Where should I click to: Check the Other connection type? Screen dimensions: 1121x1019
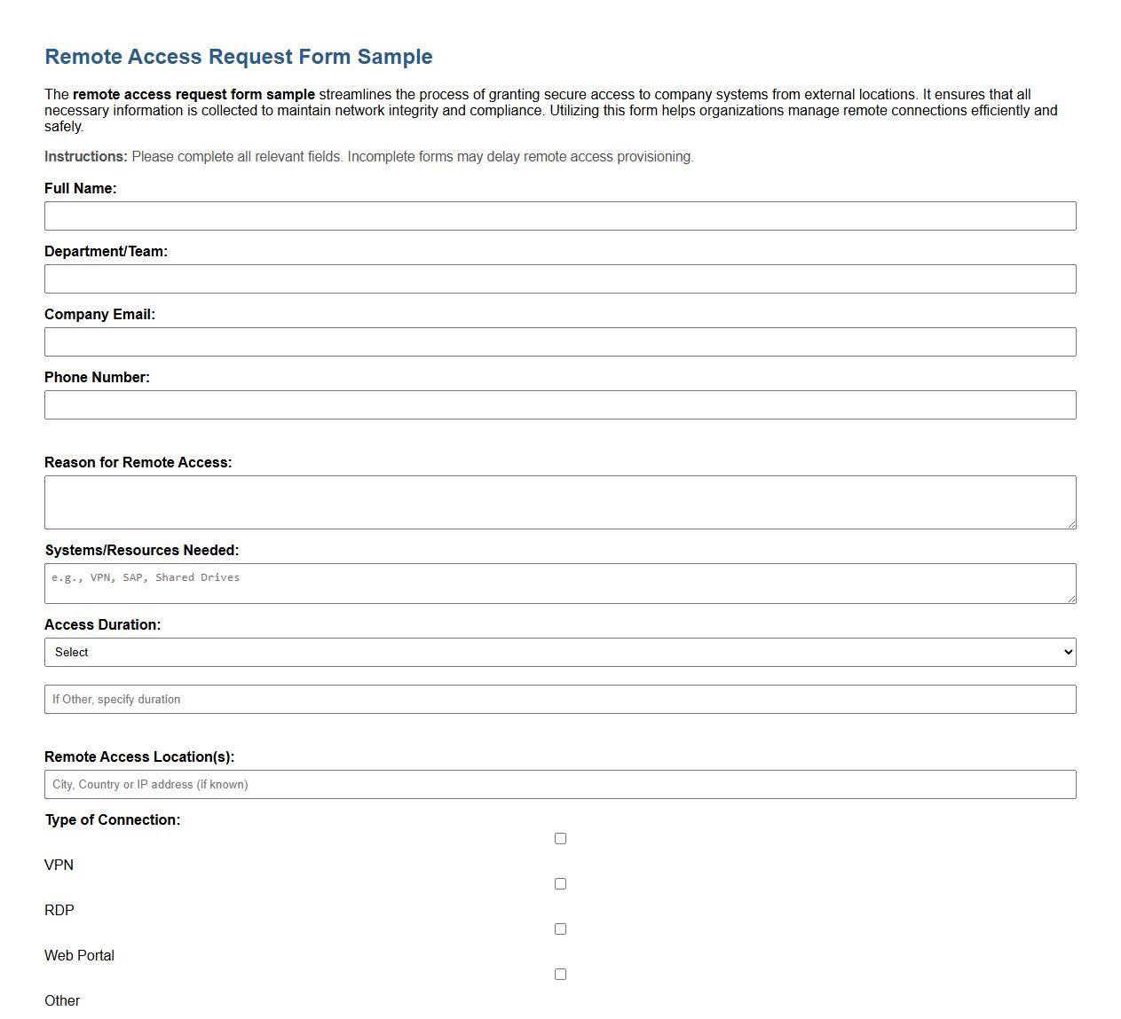point(559,973)
